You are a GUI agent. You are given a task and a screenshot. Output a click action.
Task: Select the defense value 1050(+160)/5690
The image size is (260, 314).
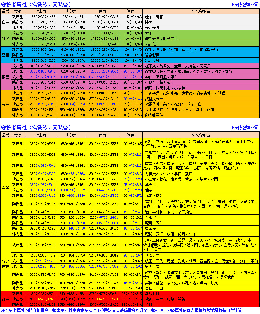(x=71, y=305)
